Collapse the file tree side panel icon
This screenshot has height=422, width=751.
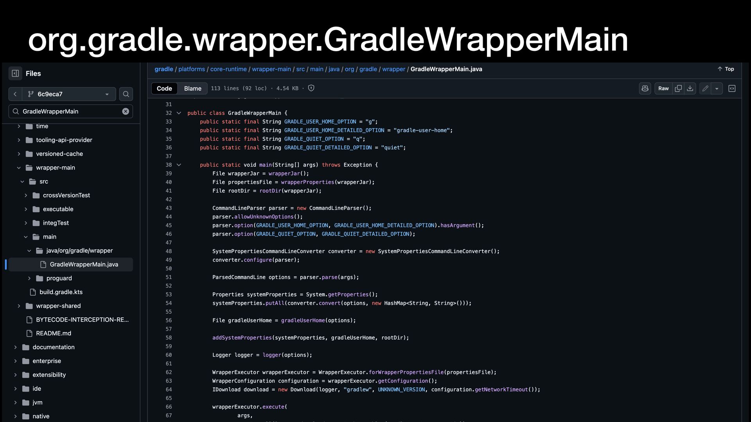[15, 73]
